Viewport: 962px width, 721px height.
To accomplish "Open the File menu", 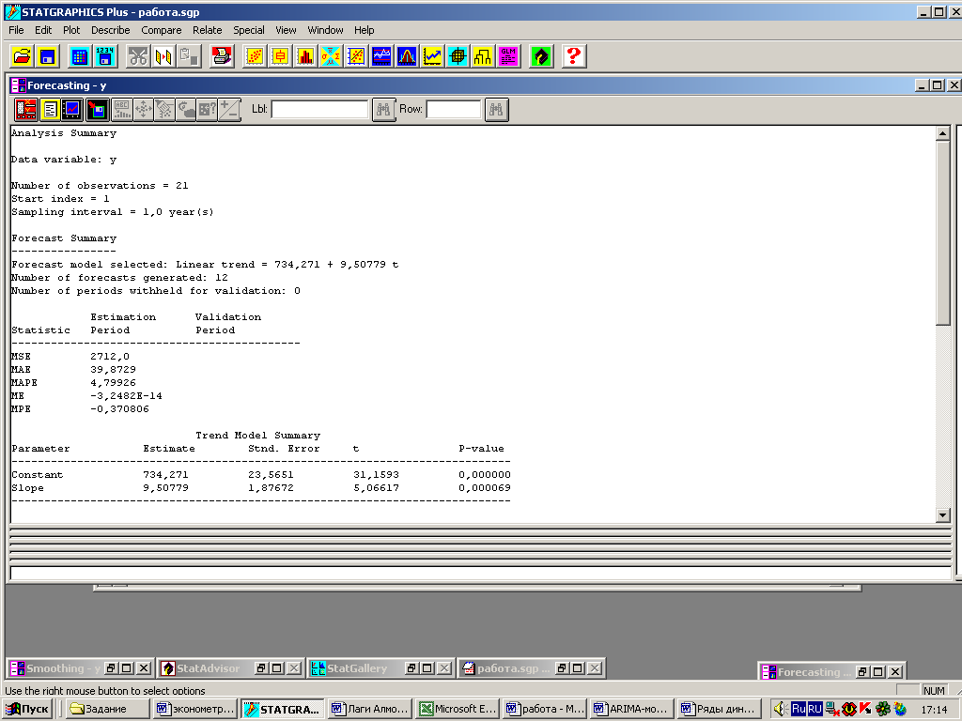I will point(16,30).
